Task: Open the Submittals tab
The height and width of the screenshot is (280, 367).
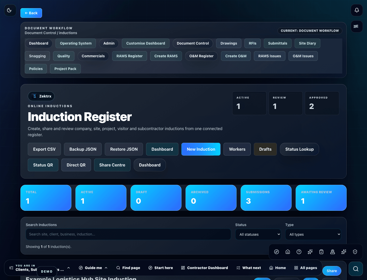Action: tap(278, 43)
